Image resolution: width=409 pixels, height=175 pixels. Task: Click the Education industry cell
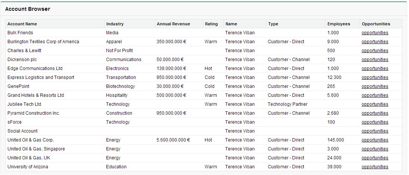(116, 167)
